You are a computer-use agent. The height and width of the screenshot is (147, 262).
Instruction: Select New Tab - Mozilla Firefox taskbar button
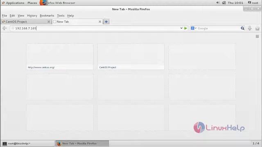coord(82,143)
